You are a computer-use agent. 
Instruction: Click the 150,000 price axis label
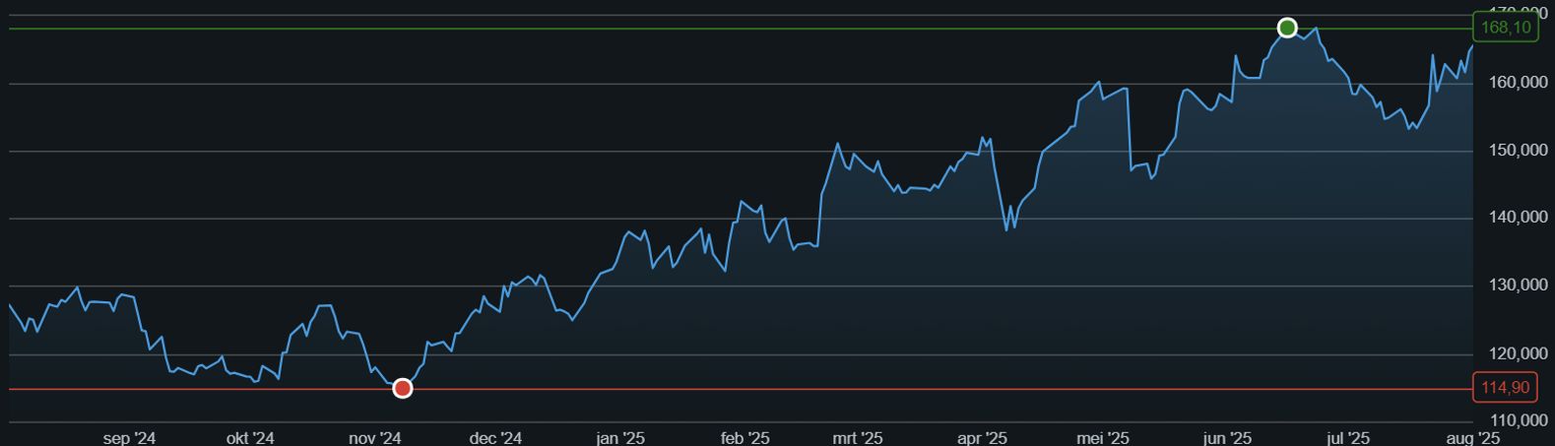(1518, 150)
